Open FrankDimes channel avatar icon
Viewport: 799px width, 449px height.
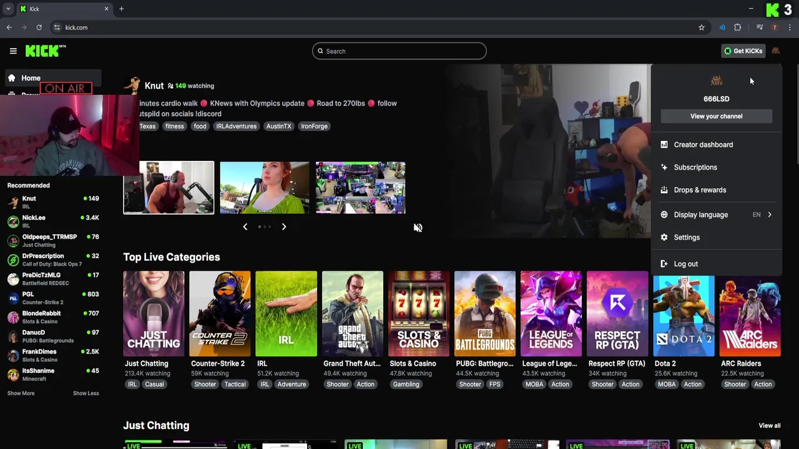[x=13, y=355]
